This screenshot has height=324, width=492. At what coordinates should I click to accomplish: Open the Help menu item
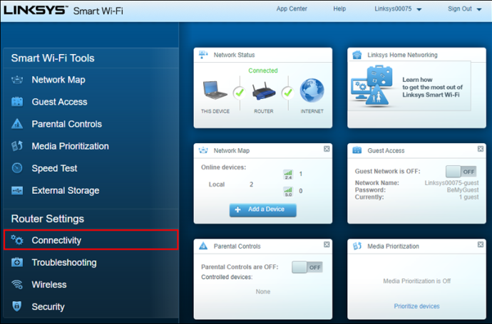339,9
